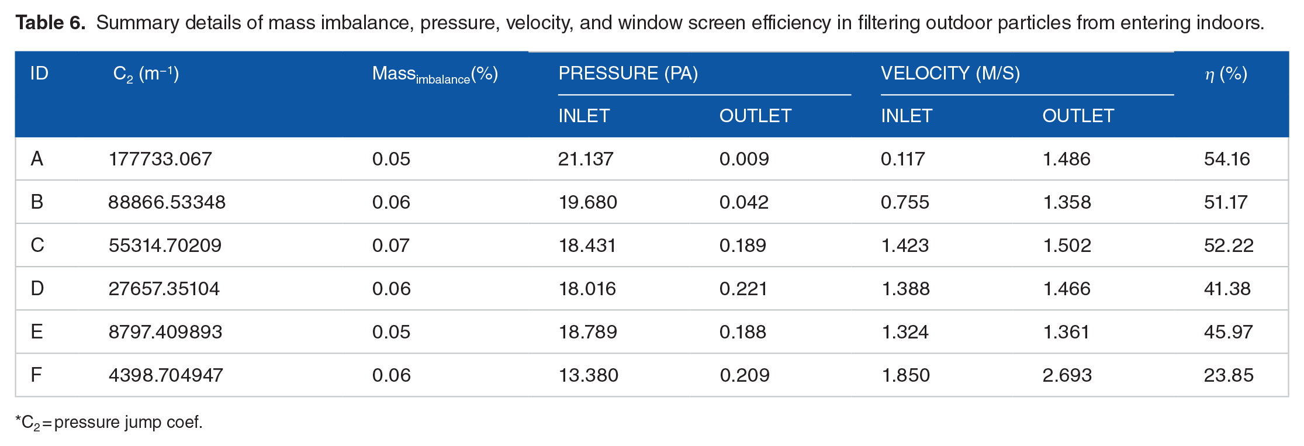
Task: Select row F identifier cell
Action: [36, 375]
